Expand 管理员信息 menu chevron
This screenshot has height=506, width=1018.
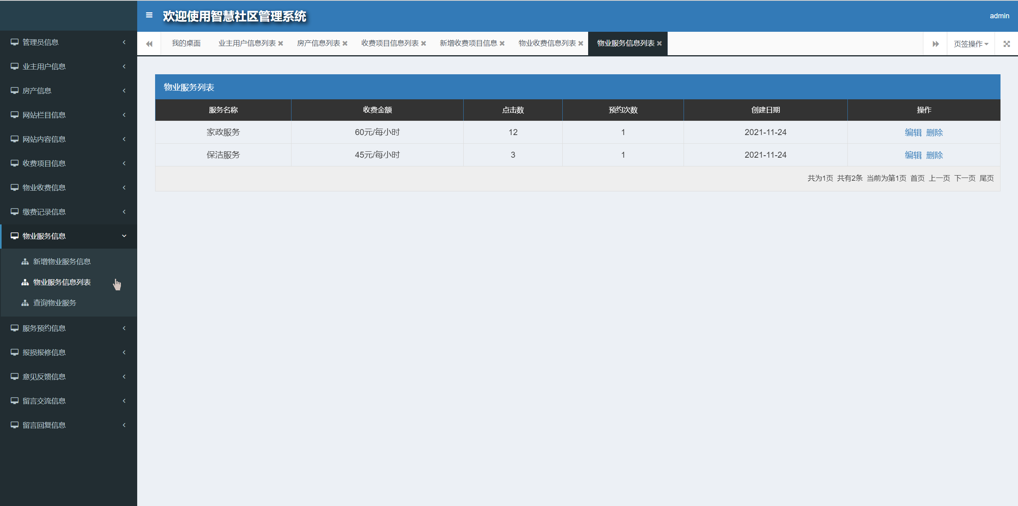tap(124, 42)
